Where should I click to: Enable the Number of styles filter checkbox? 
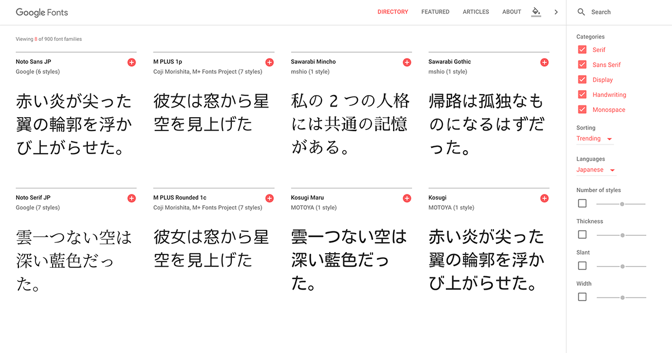(582, 203)
